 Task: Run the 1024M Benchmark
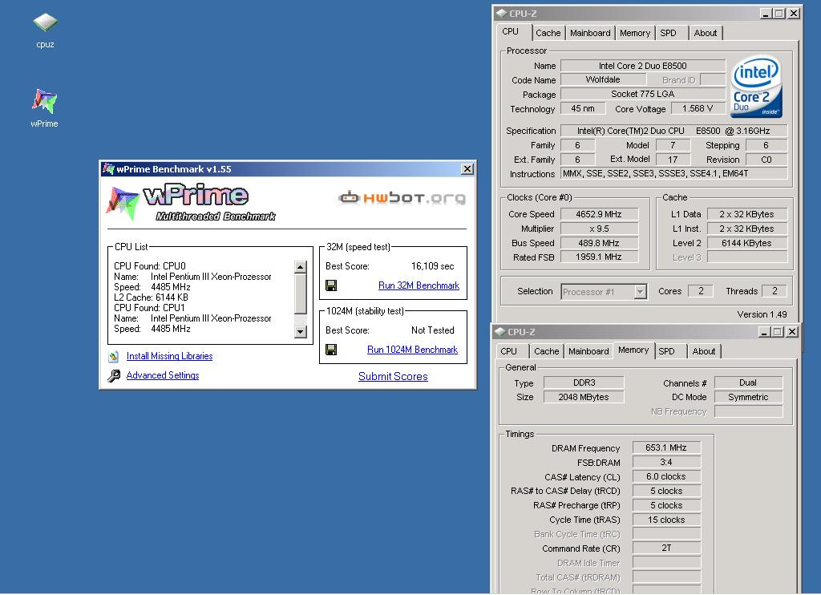coord(413,350)
